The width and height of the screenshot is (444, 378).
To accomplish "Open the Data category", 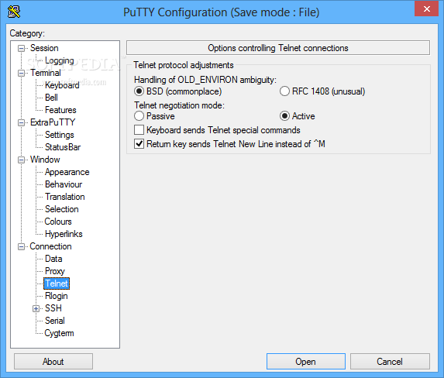I will click(x=53, y=259).
